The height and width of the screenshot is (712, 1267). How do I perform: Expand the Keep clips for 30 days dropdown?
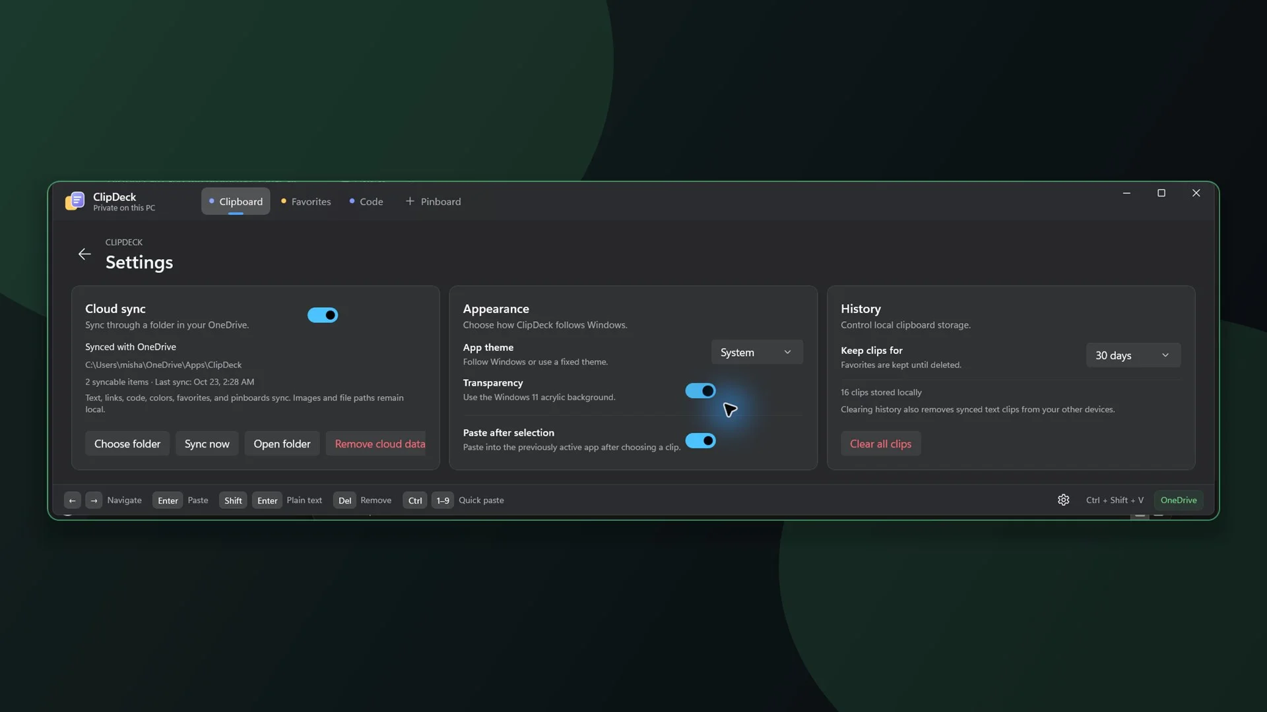coord(1133,355)
